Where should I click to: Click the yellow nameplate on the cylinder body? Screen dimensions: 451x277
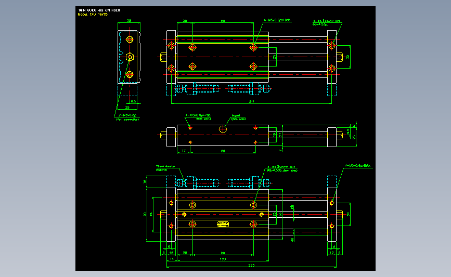coord(223,224)
